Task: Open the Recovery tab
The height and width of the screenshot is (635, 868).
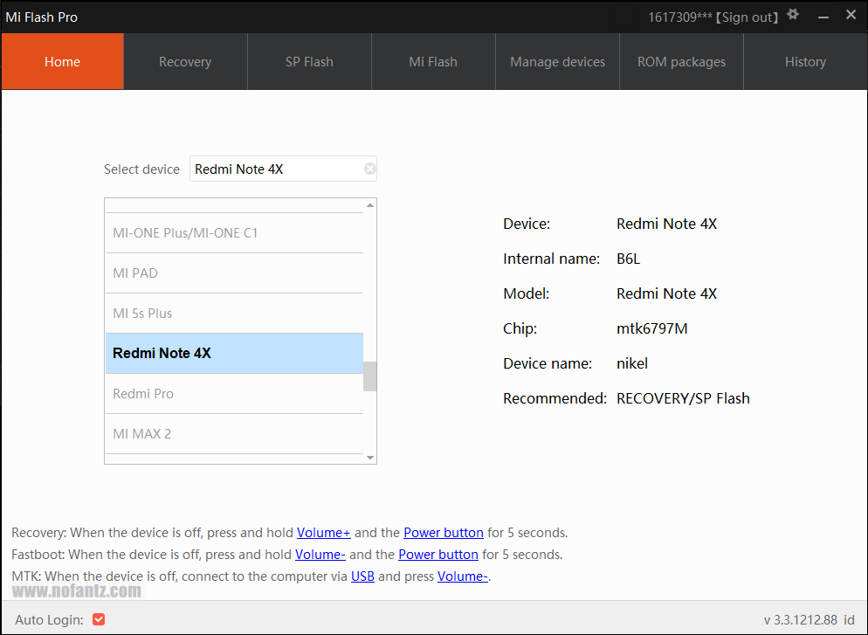Action: click(x=185, y=61)
